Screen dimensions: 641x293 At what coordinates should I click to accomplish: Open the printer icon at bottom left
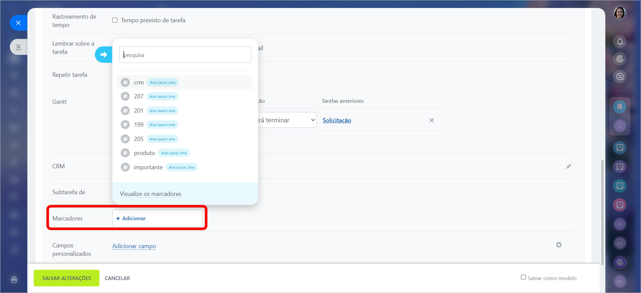pos(14,280)
